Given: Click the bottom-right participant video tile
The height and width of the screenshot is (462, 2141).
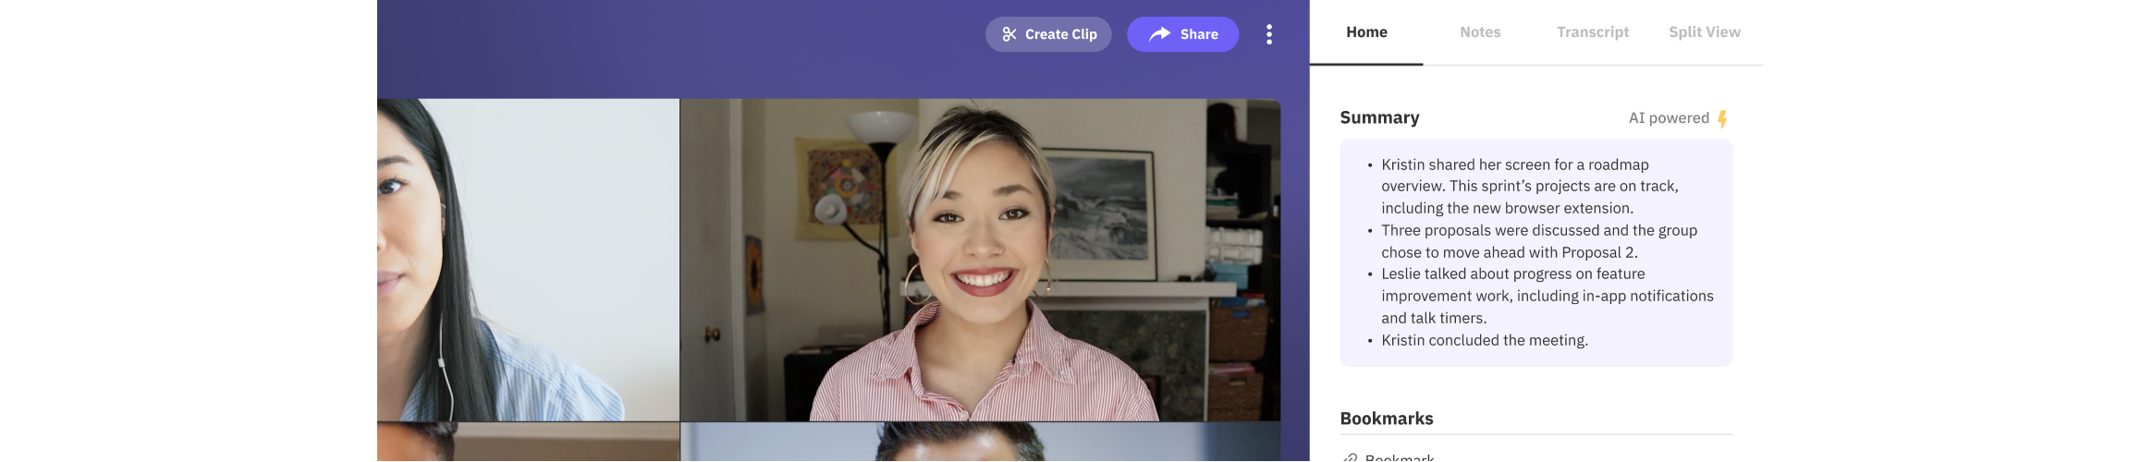Looking at the screenshot, I should click(980, 443).
